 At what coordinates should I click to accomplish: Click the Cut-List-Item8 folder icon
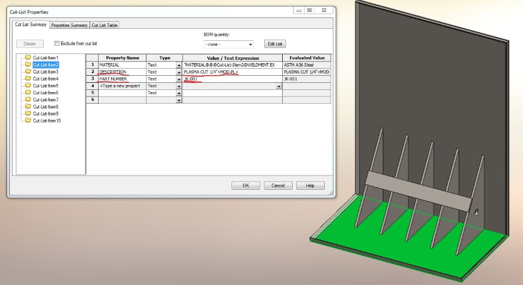(28, 106)
